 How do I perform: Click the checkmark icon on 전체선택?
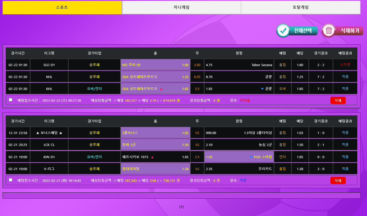click(x=283, y=31)
